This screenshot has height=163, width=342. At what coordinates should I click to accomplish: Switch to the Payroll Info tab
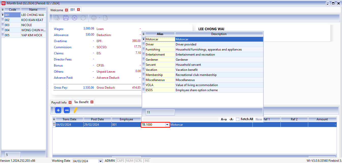coord(59,103)
